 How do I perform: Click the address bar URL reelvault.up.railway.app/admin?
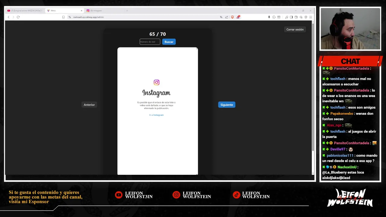[x=88, y=17]
